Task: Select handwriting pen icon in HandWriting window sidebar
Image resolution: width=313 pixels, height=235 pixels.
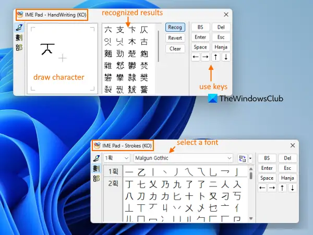Action: tap(19, 28)
